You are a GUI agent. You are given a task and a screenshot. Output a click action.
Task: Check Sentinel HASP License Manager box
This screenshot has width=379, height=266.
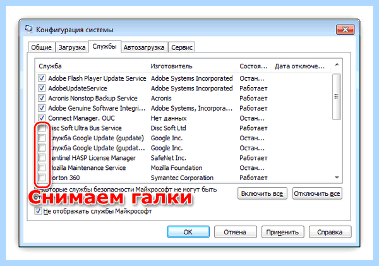point(42,158)
